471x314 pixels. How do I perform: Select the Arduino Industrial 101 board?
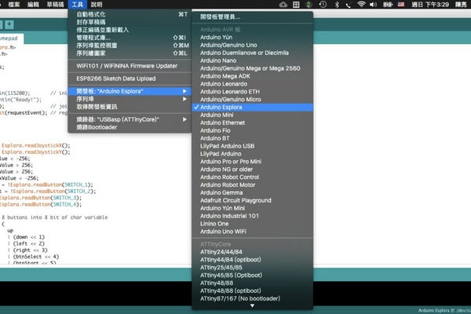[252, 216]
